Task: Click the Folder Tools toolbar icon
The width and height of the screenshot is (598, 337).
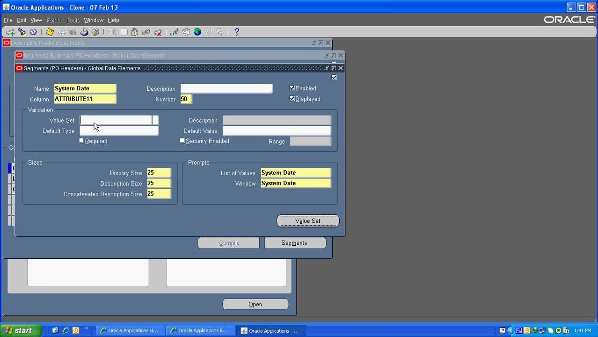Action: coord(220,32)
